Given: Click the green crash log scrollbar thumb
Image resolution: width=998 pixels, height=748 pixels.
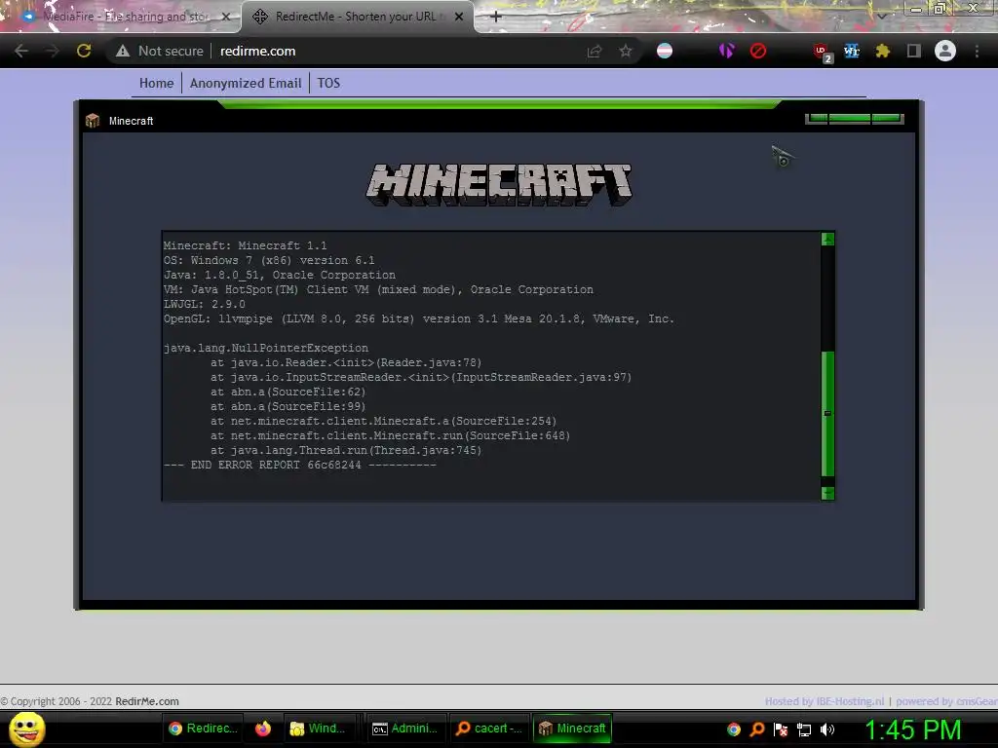Looking at the screenshot, I should point(827,413).
